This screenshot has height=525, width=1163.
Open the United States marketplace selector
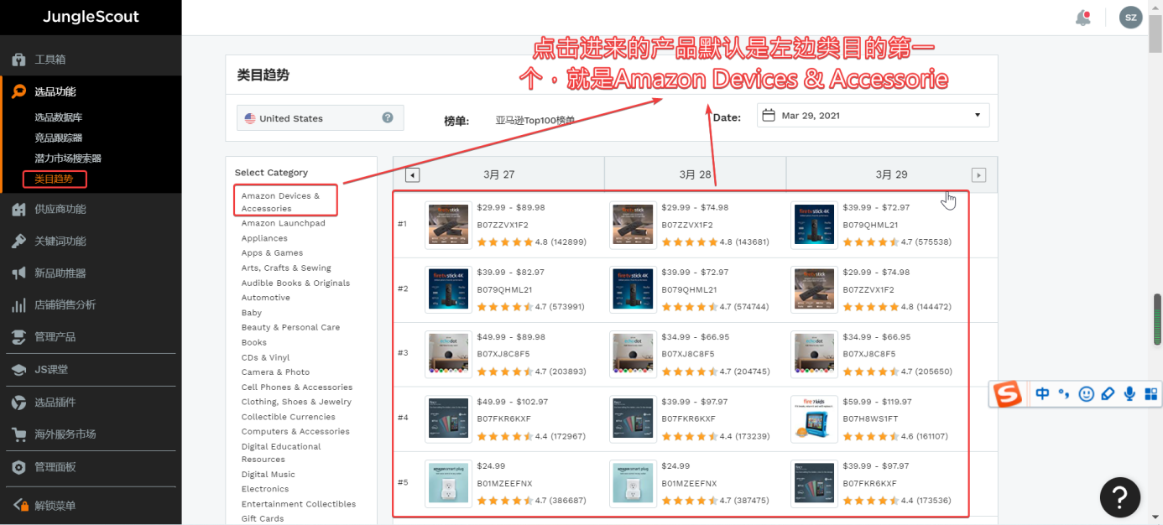[x=319, y=118]
